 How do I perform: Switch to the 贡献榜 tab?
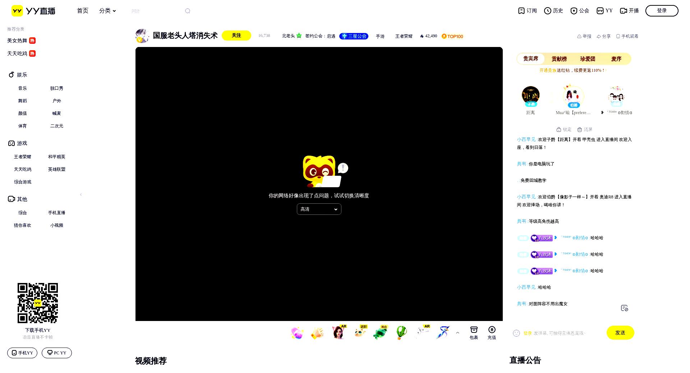559,59
